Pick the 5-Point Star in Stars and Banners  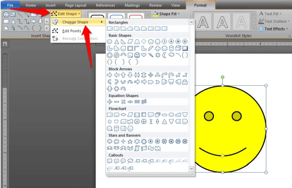(130, 142)
